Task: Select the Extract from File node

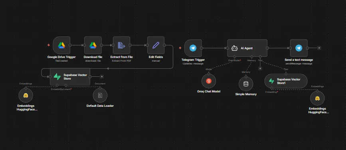Action: (x=121, y=45)
